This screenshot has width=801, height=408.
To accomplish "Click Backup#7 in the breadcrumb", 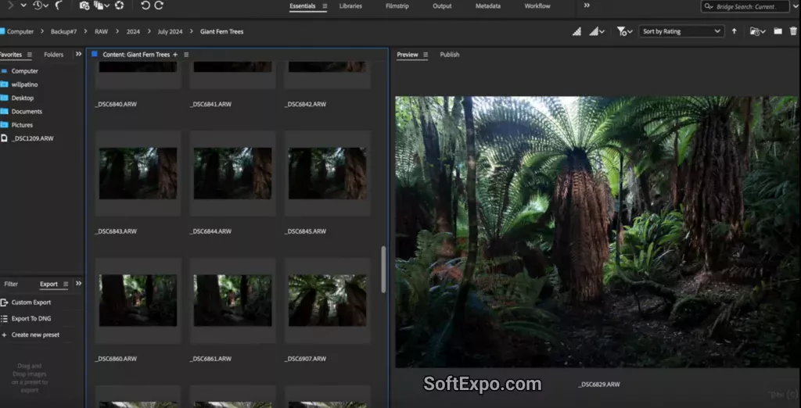I will point(63,32).
